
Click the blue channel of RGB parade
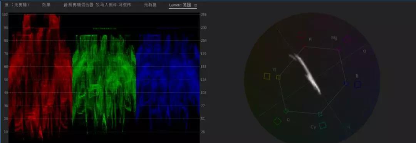point(168,79)
